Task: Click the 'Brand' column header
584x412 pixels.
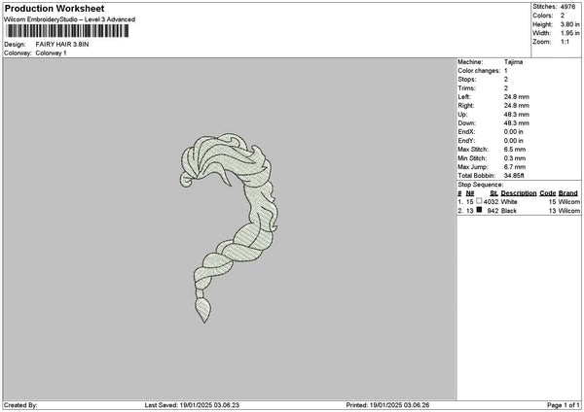Action: click(x=568, y=193)
